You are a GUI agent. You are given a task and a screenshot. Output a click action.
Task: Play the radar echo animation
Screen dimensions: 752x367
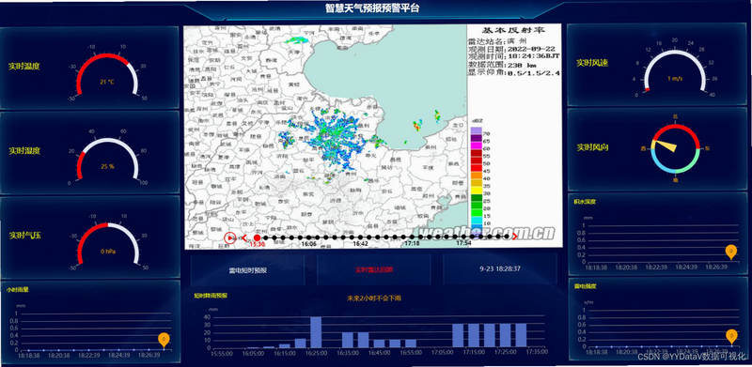coord(229,237)
